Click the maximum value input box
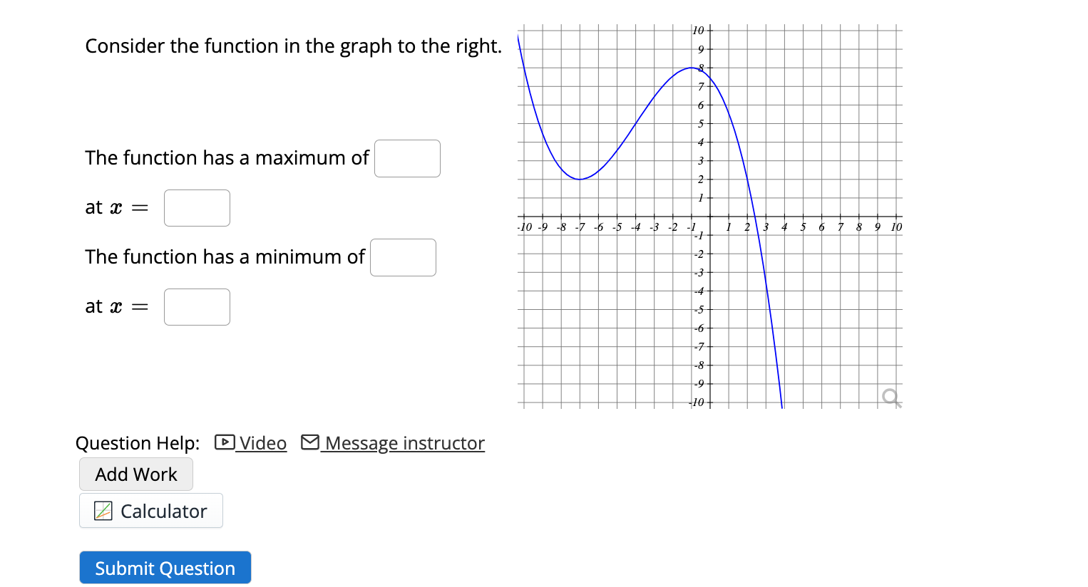The width and height of the screenshot is (1088, 587). [407, 158]
